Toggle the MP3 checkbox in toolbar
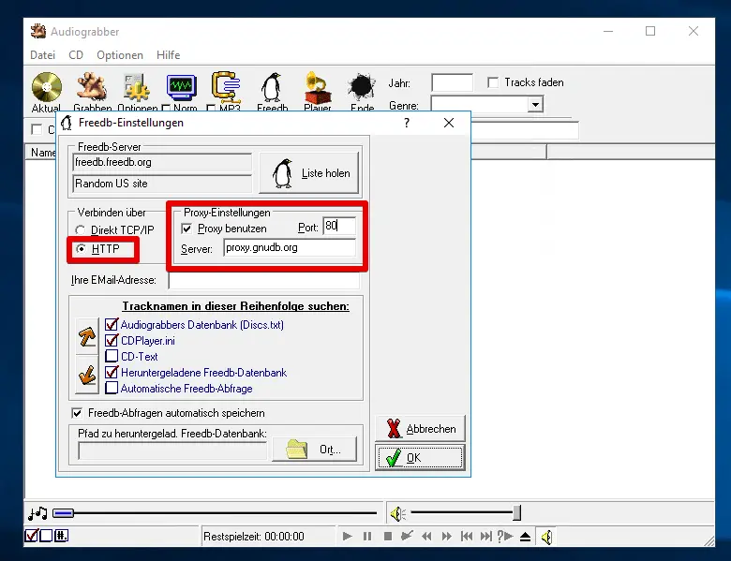731x561 pixels. pos(211,108)
